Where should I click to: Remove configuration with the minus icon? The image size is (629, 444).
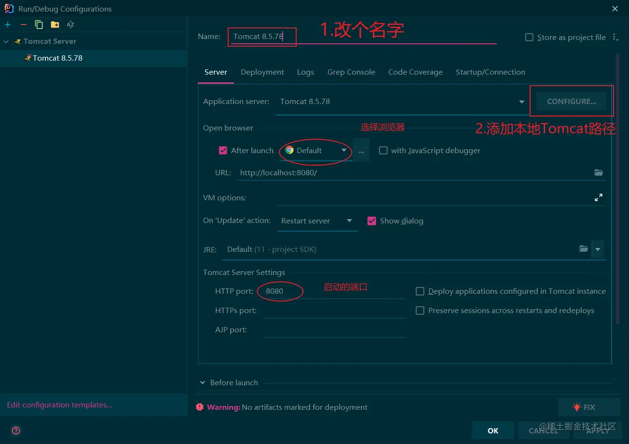[x=23, y=25]
